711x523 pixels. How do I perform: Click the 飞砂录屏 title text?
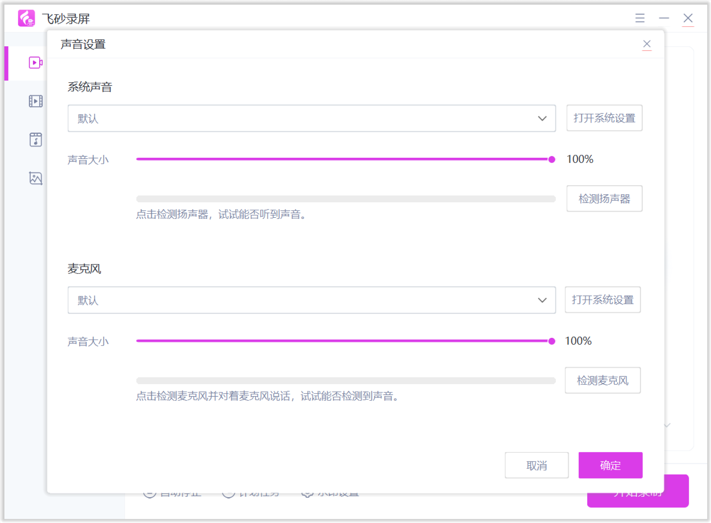coord(66,19)
